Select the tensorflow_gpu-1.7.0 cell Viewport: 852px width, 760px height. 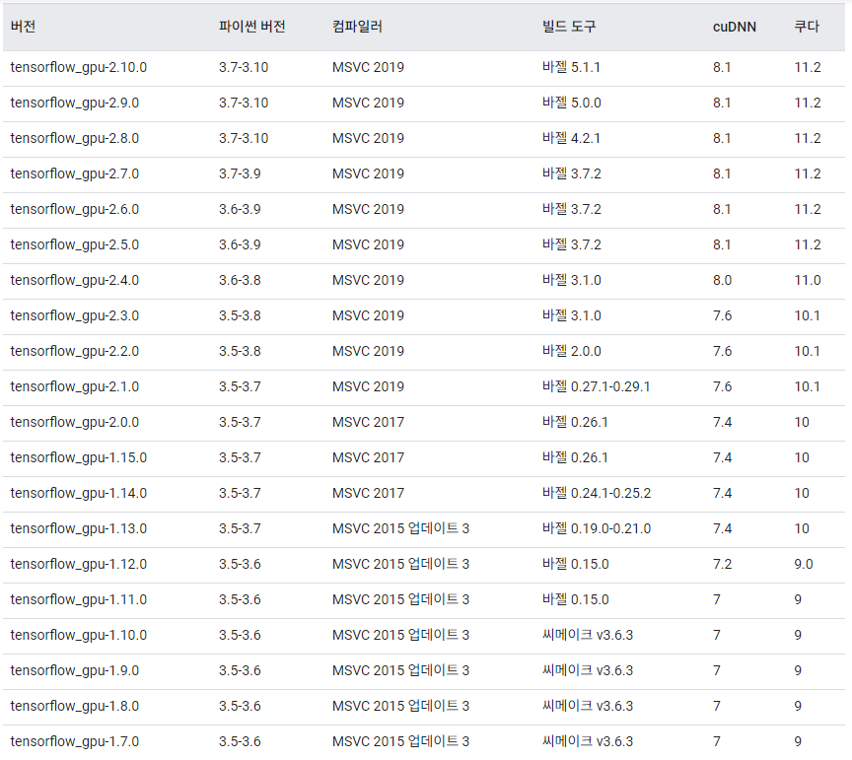[75, 741]
